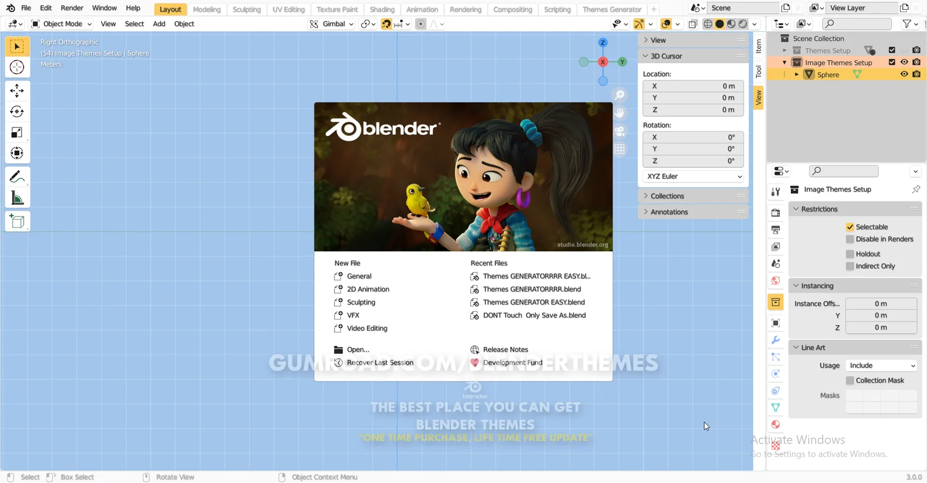Enable Disable in Renders checkbox
The height and width of the screenshot is (483, 927).
tap(850, 239)
